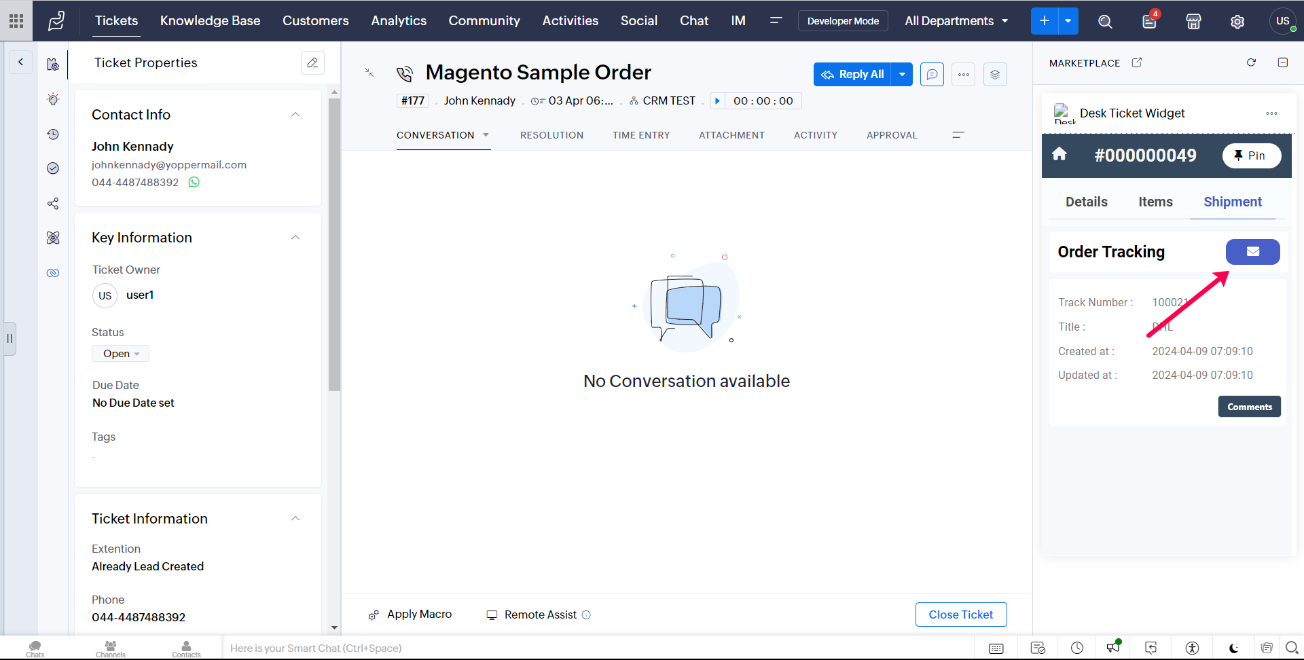Open ticket history icon in left sidebar

[53, 134]
